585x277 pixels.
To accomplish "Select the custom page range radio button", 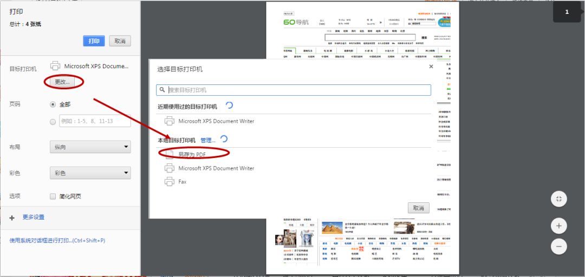I will tap(53, 122).
